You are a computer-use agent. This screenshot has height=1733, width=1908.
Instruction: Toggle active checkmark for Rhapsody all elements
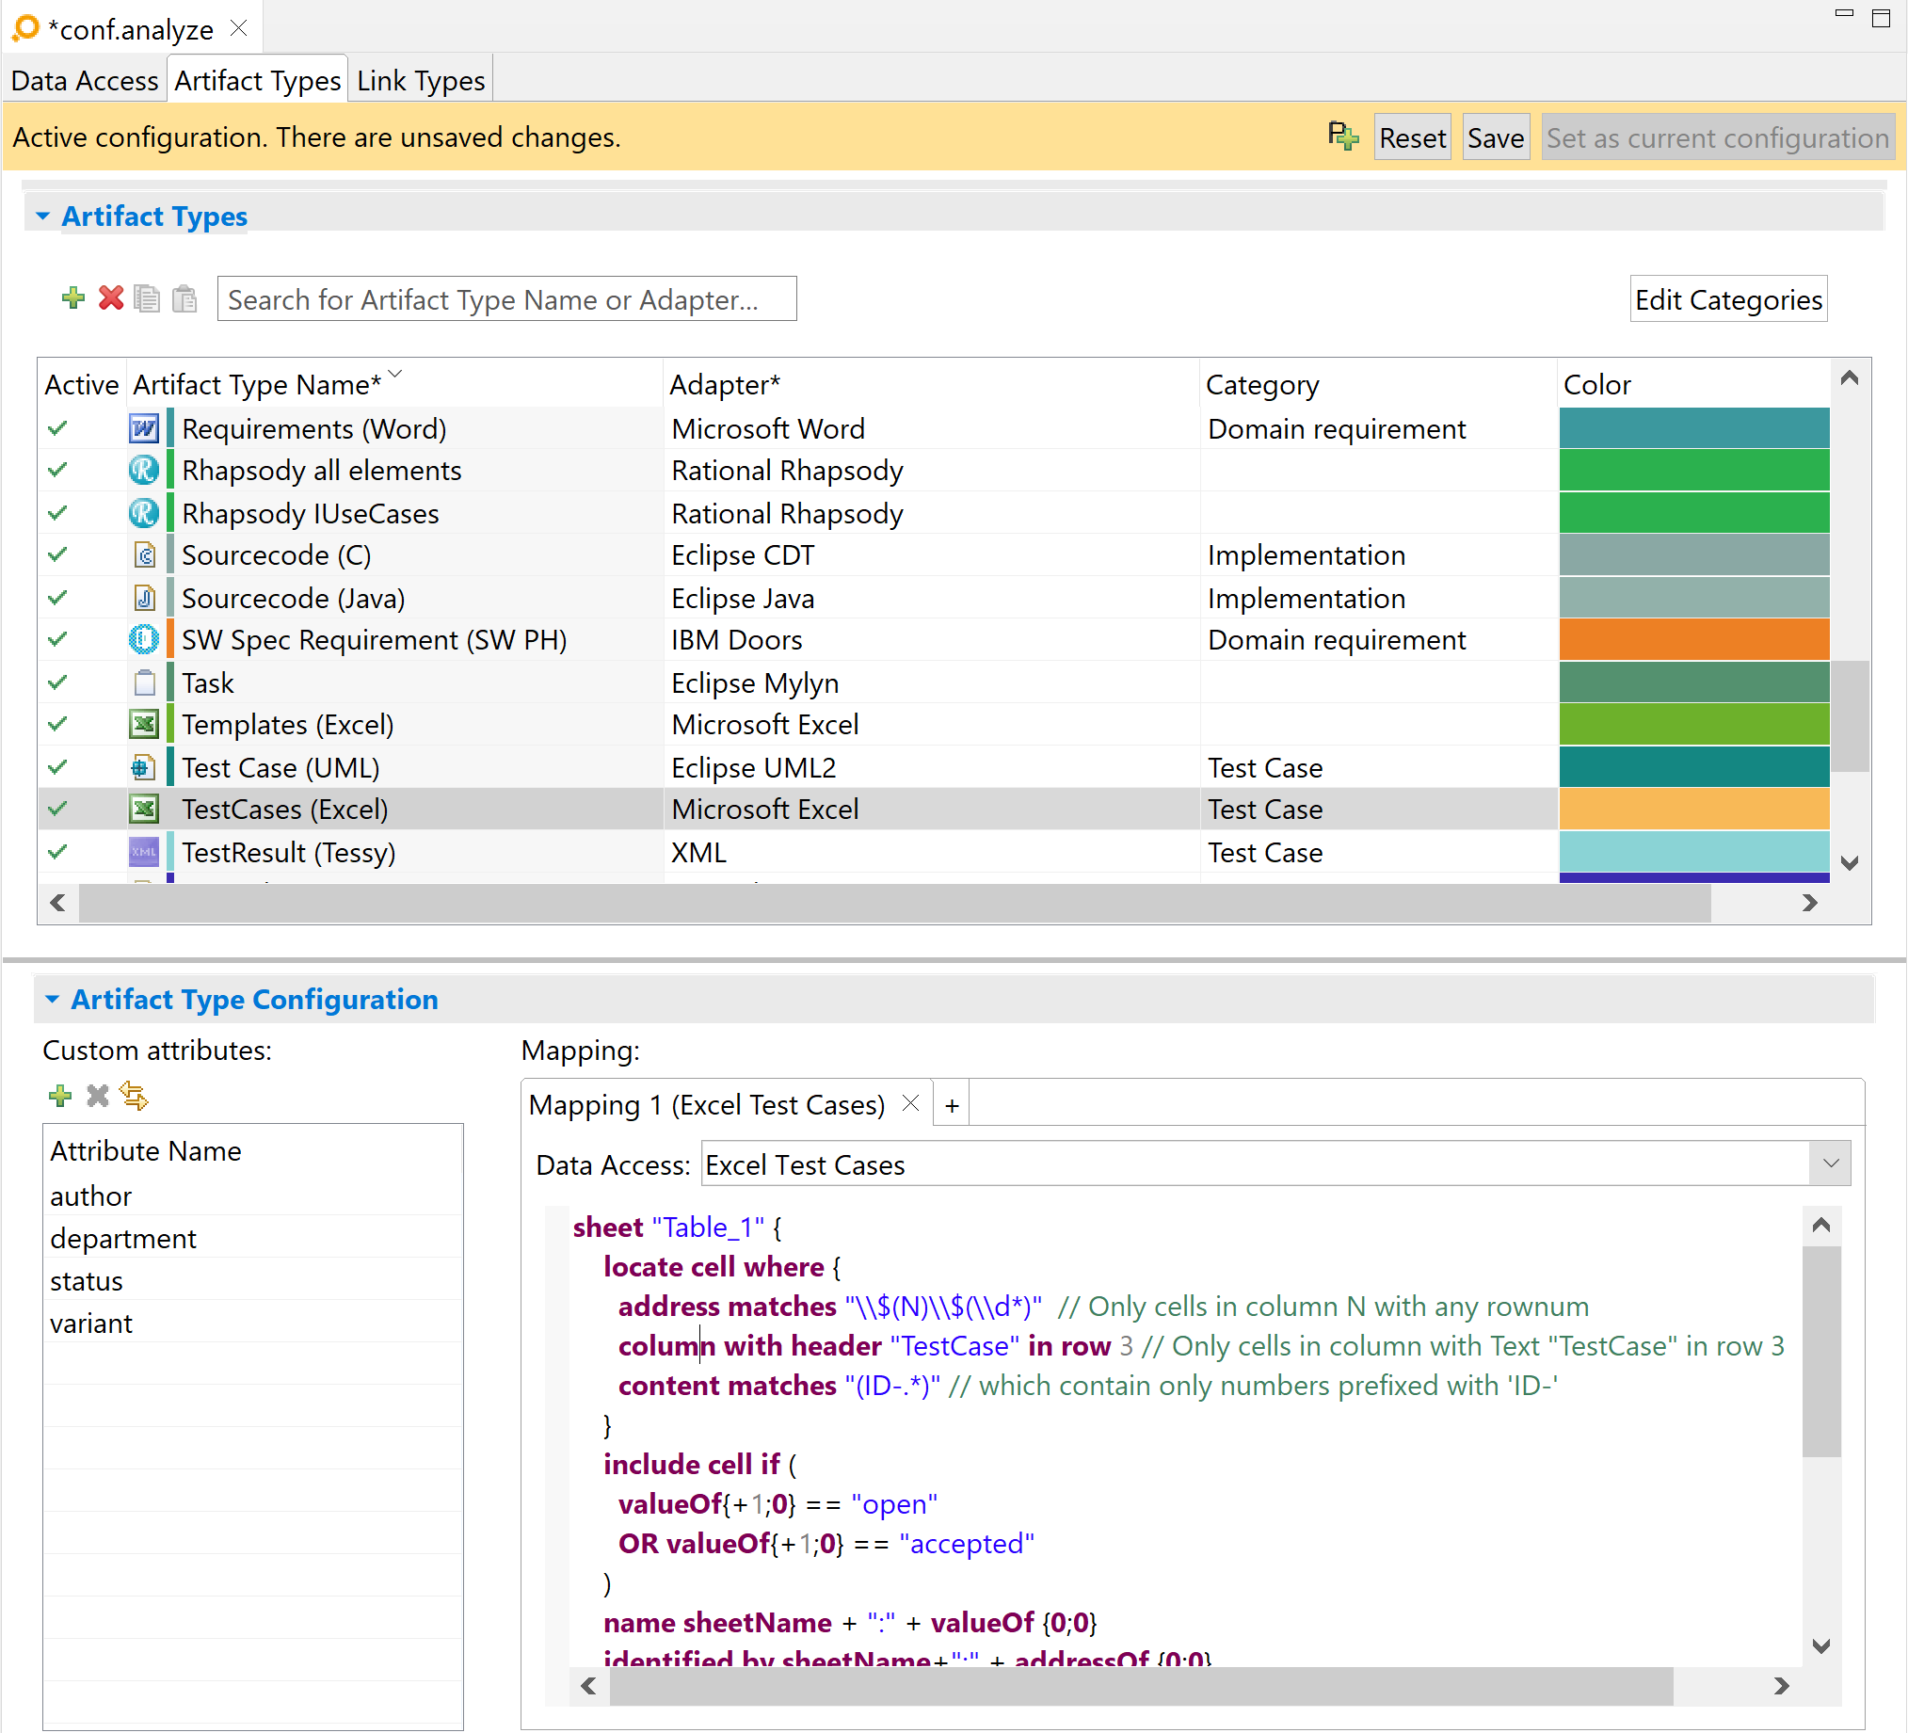[x=57, y=471]
